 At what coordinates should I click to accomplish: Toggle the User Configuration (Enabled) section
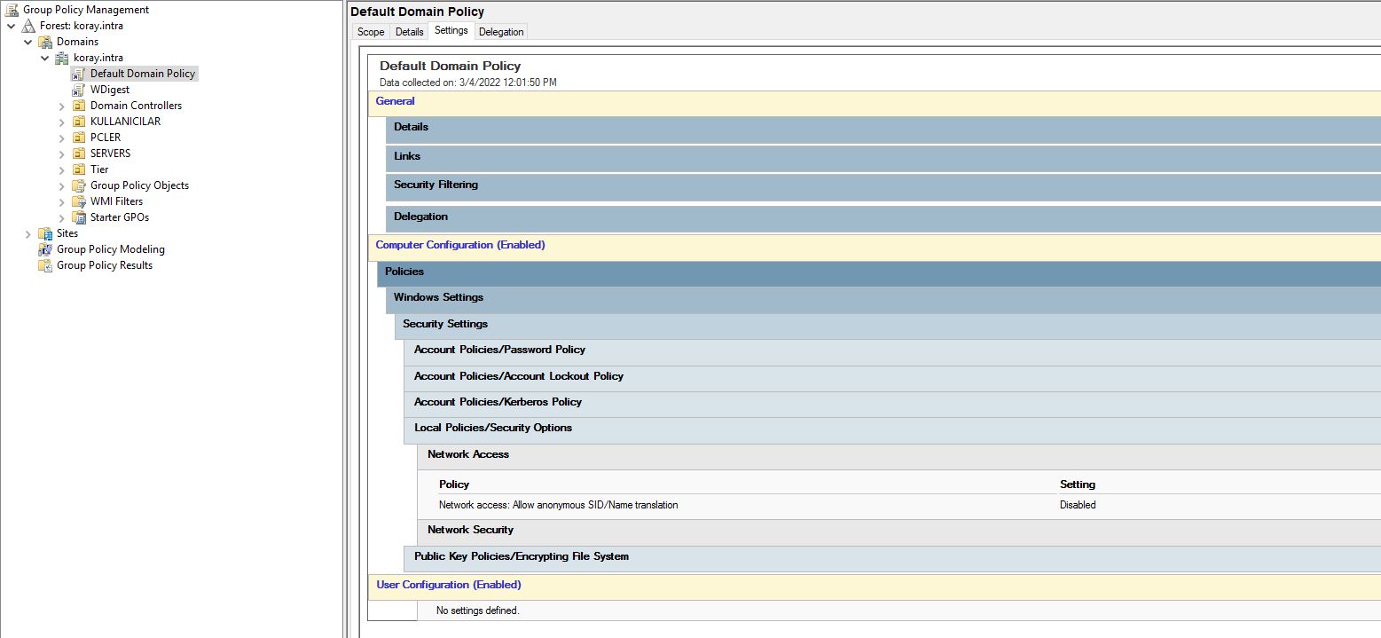coord(448,585)
